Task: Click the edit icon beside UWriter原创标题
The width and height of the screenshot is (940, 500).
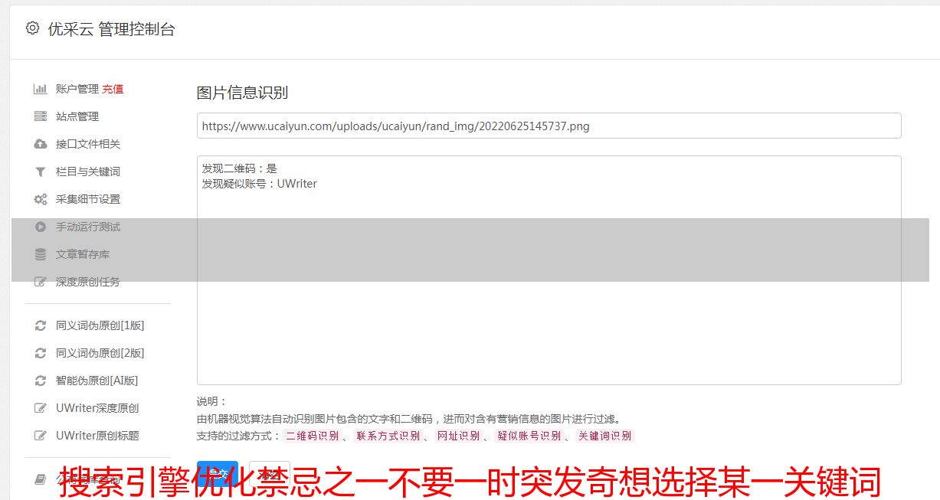Action: [41, 436]
